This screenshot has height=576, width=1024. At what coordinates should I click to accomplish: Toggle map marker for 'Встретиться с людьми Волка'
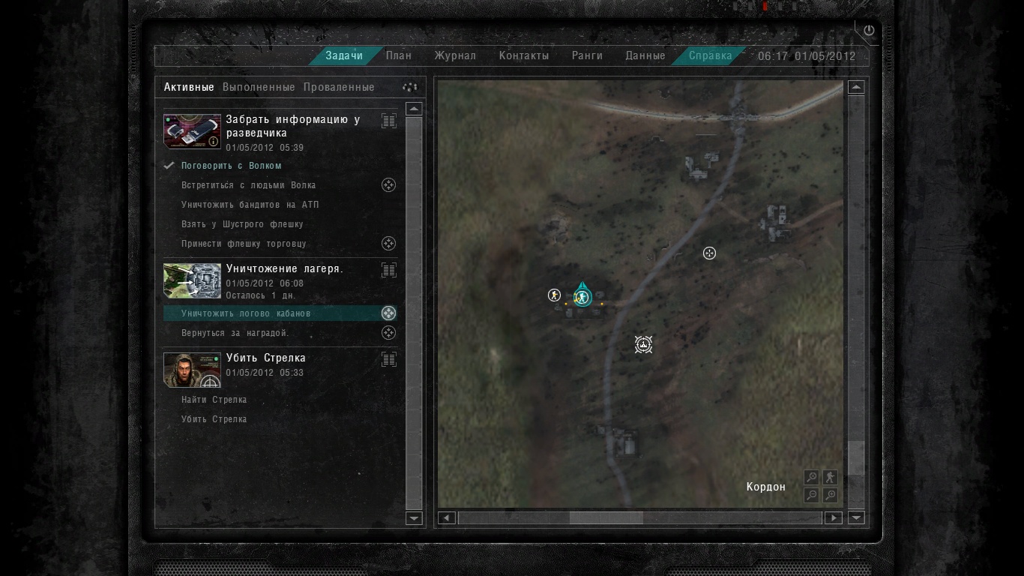click(388, 185)
